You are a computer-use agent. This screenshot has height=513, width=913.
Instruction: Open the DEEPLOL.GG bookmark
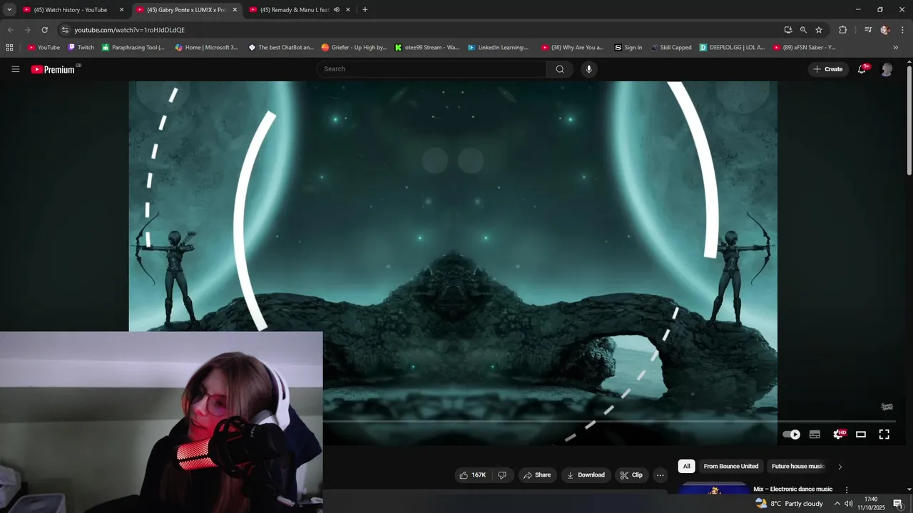733,48
